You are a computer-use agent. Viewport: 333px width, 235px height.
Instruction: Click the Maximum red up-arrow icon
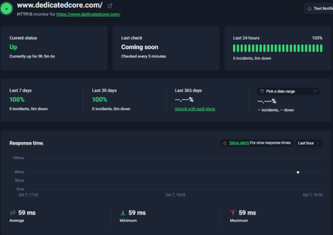pos(233,213)
